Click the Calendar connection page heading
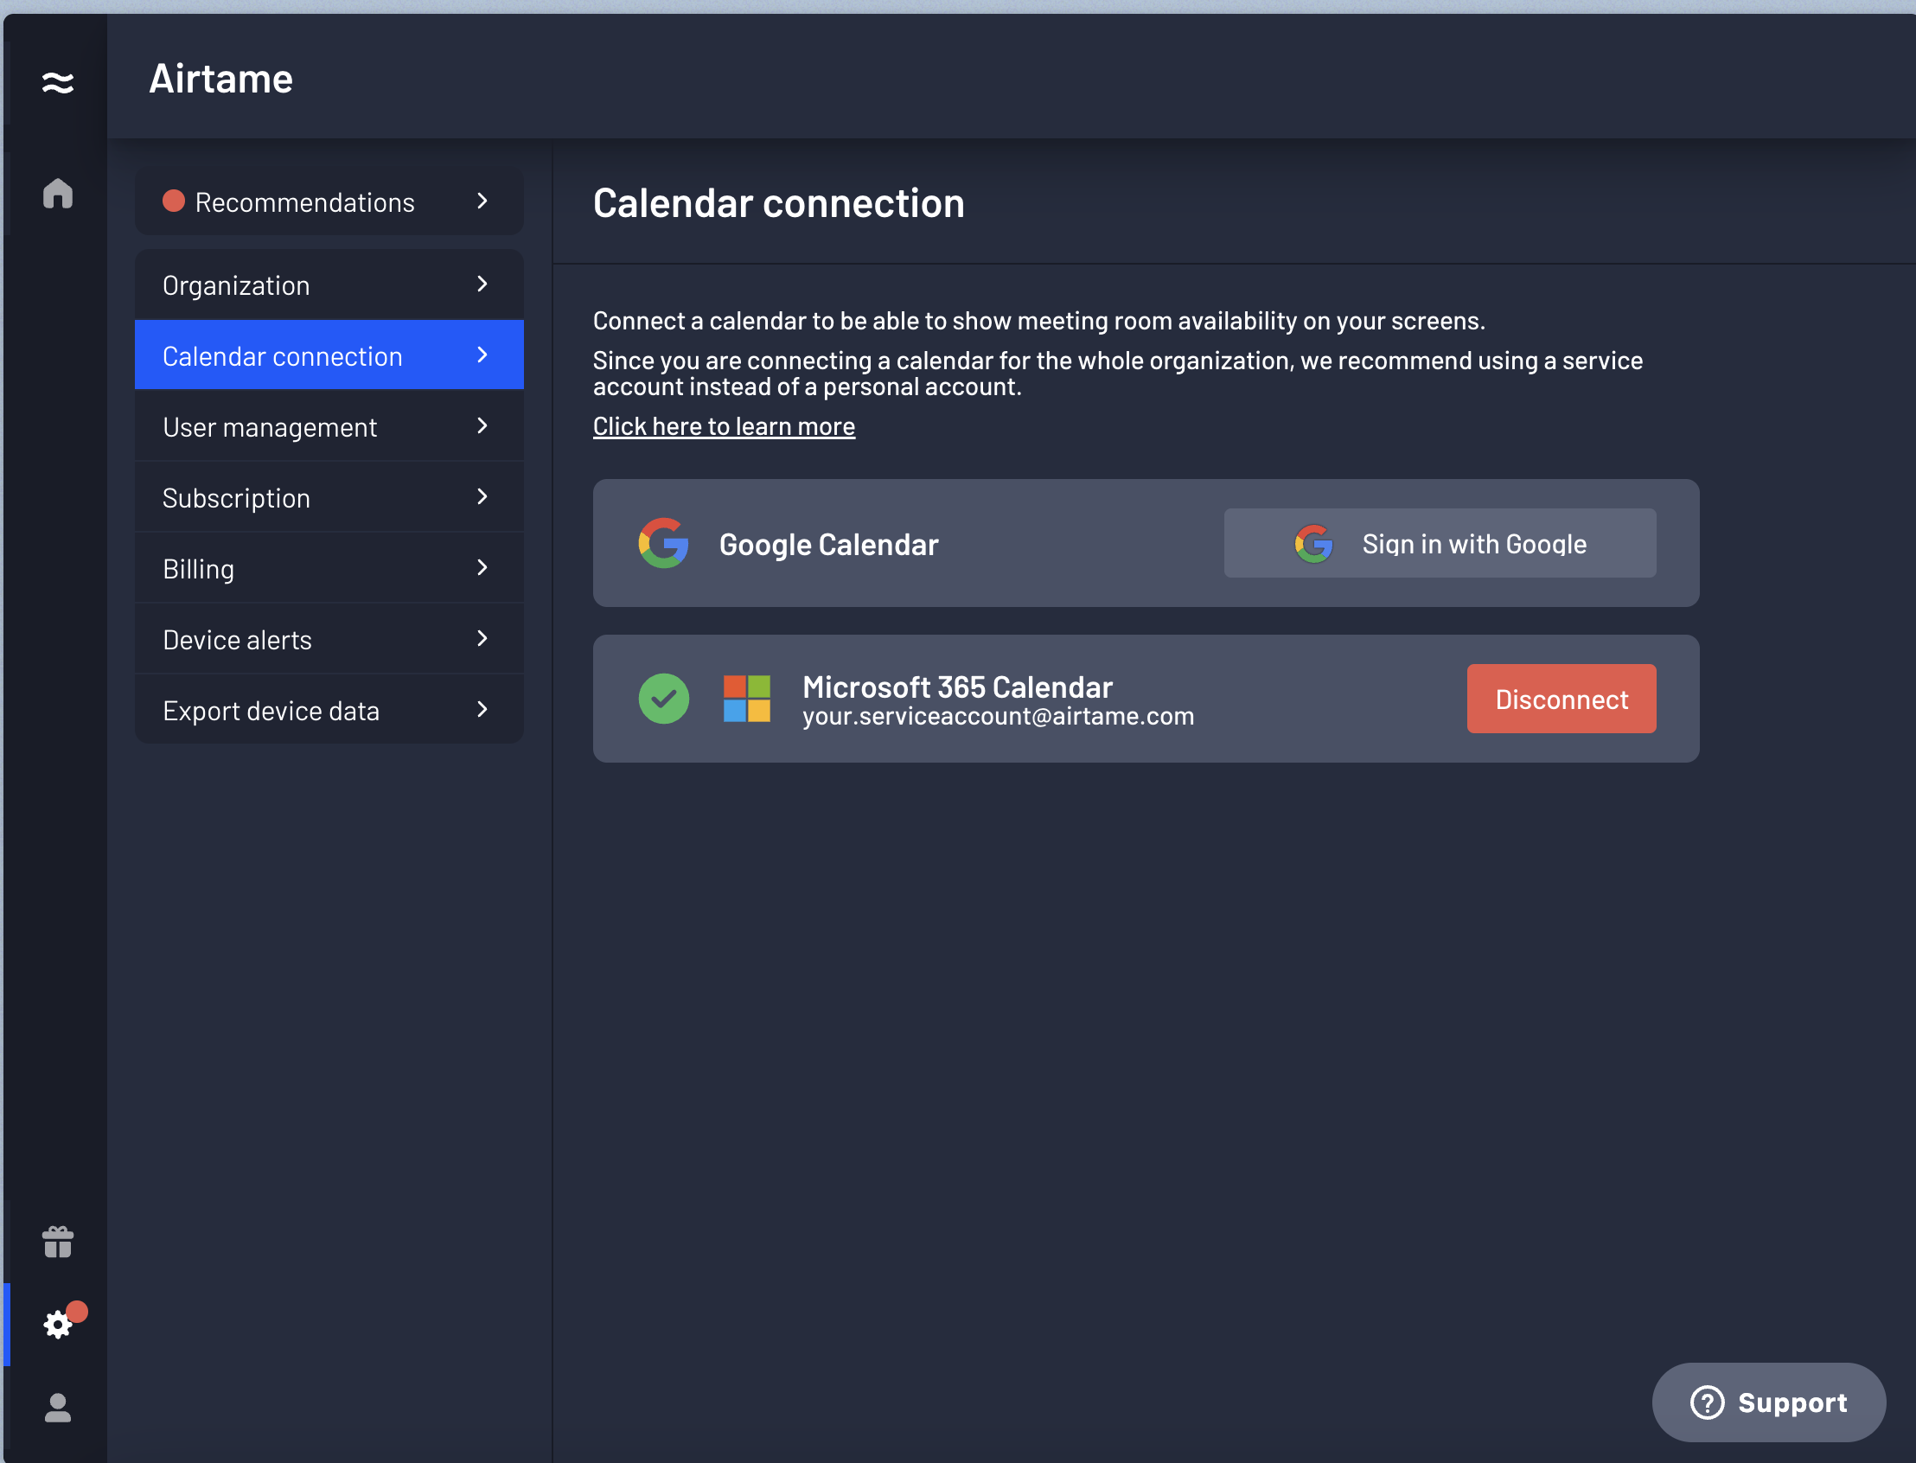 (779, 203)
